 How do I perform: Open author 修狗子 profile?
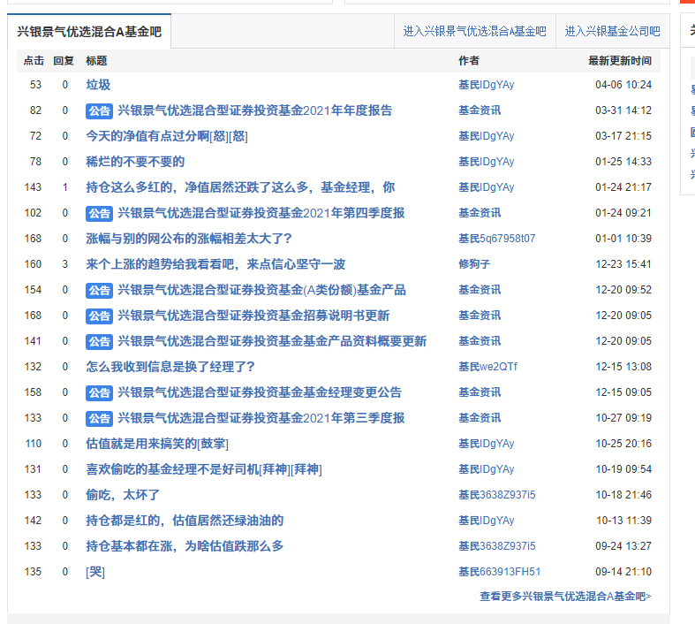[x=474, y=264]
